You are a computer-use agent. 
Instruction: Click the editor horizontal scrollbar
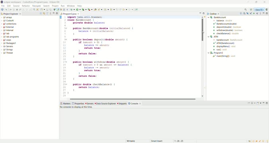[133, 99]
